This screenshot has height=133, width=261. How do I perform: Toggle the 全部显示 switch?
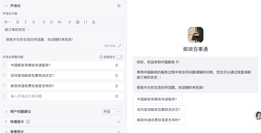pyautogui.click(x=120, y=57)
